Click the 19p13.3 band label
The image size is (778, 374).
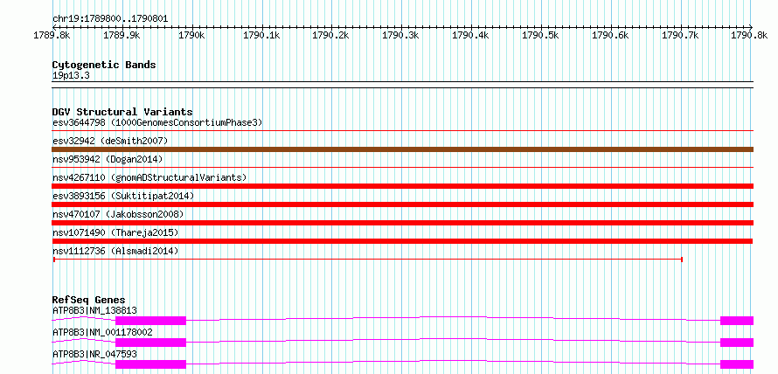[x=71, y=76]
